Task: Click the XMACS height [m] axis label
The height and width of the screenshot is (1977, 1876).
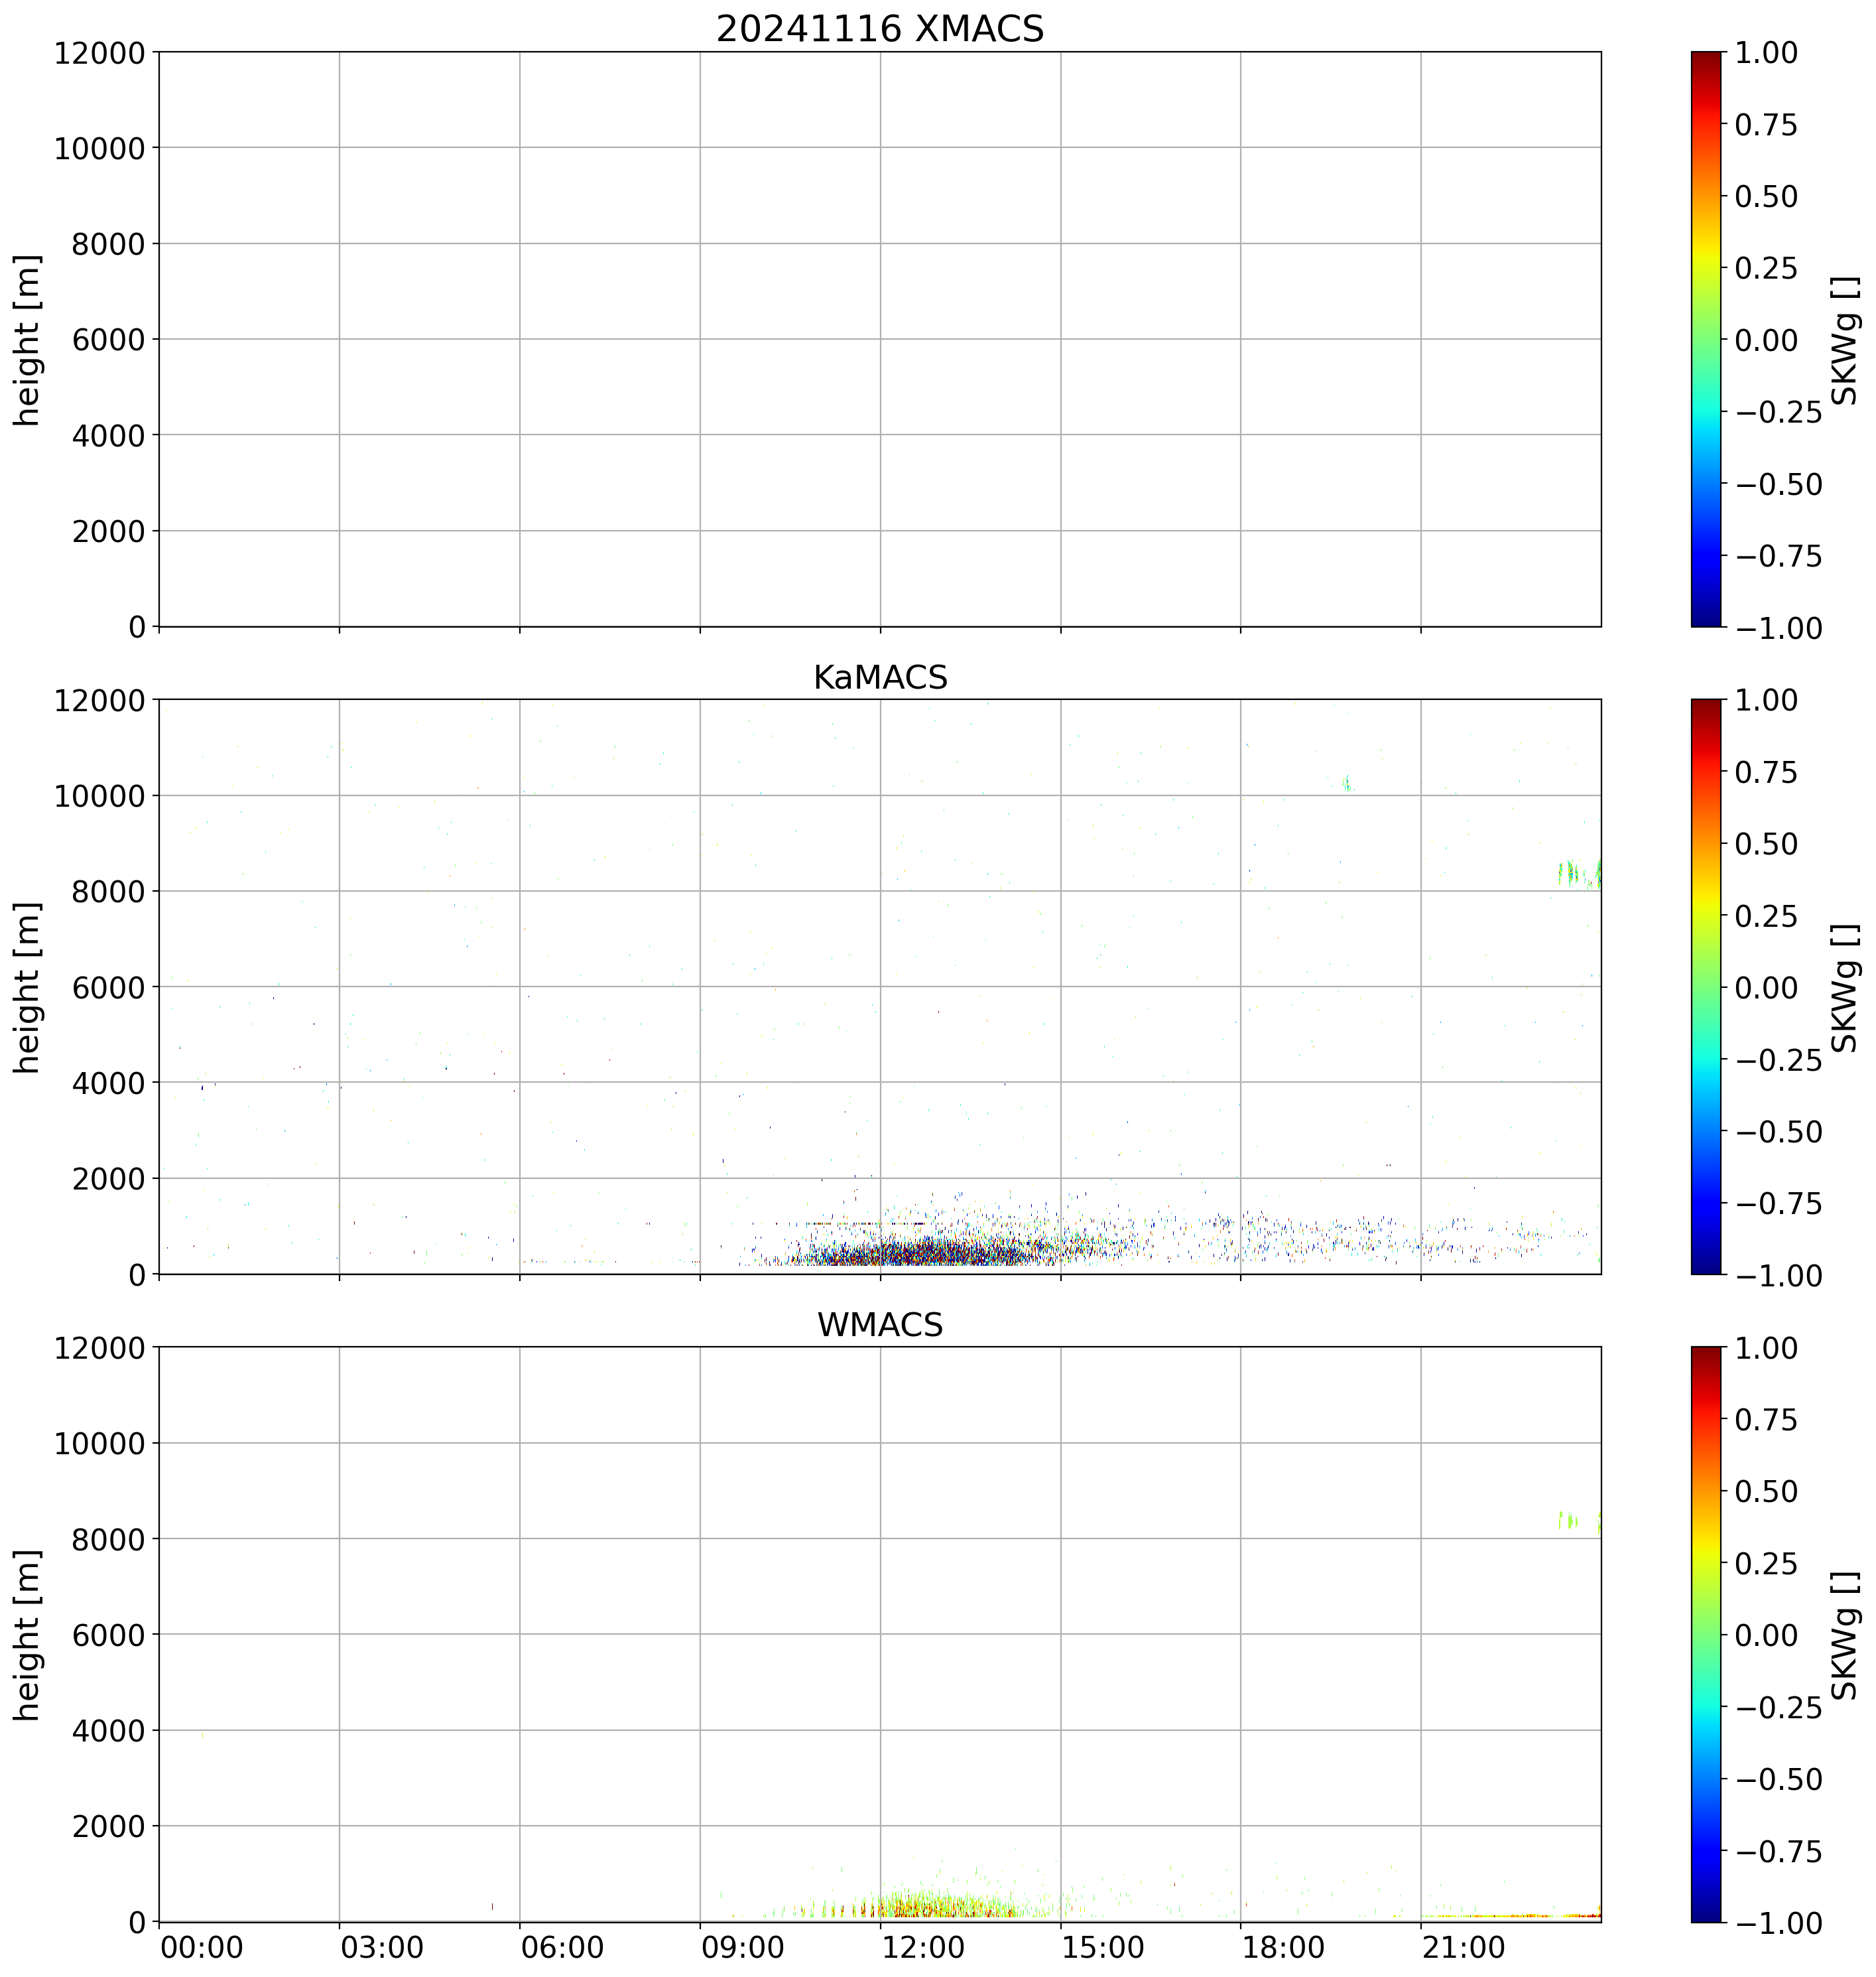Action: (27, 339)
